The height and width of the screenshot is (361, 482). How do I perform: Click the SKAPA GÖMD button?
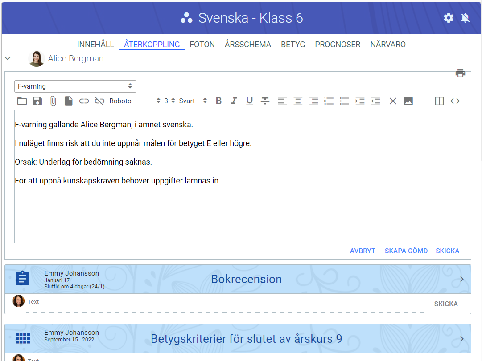click(x=406, y=251)
